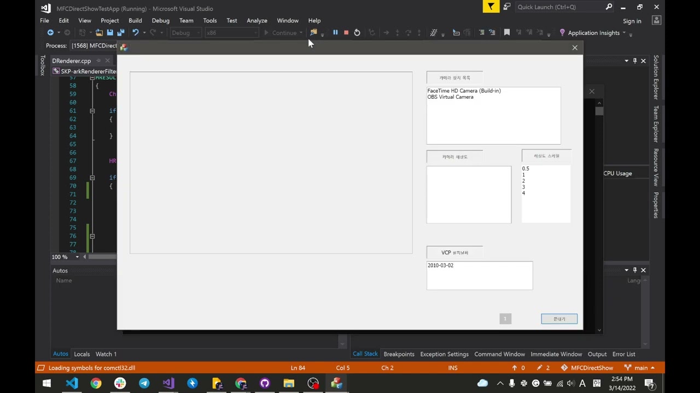Open Slack from the taskbar

[x=120, y=383]
